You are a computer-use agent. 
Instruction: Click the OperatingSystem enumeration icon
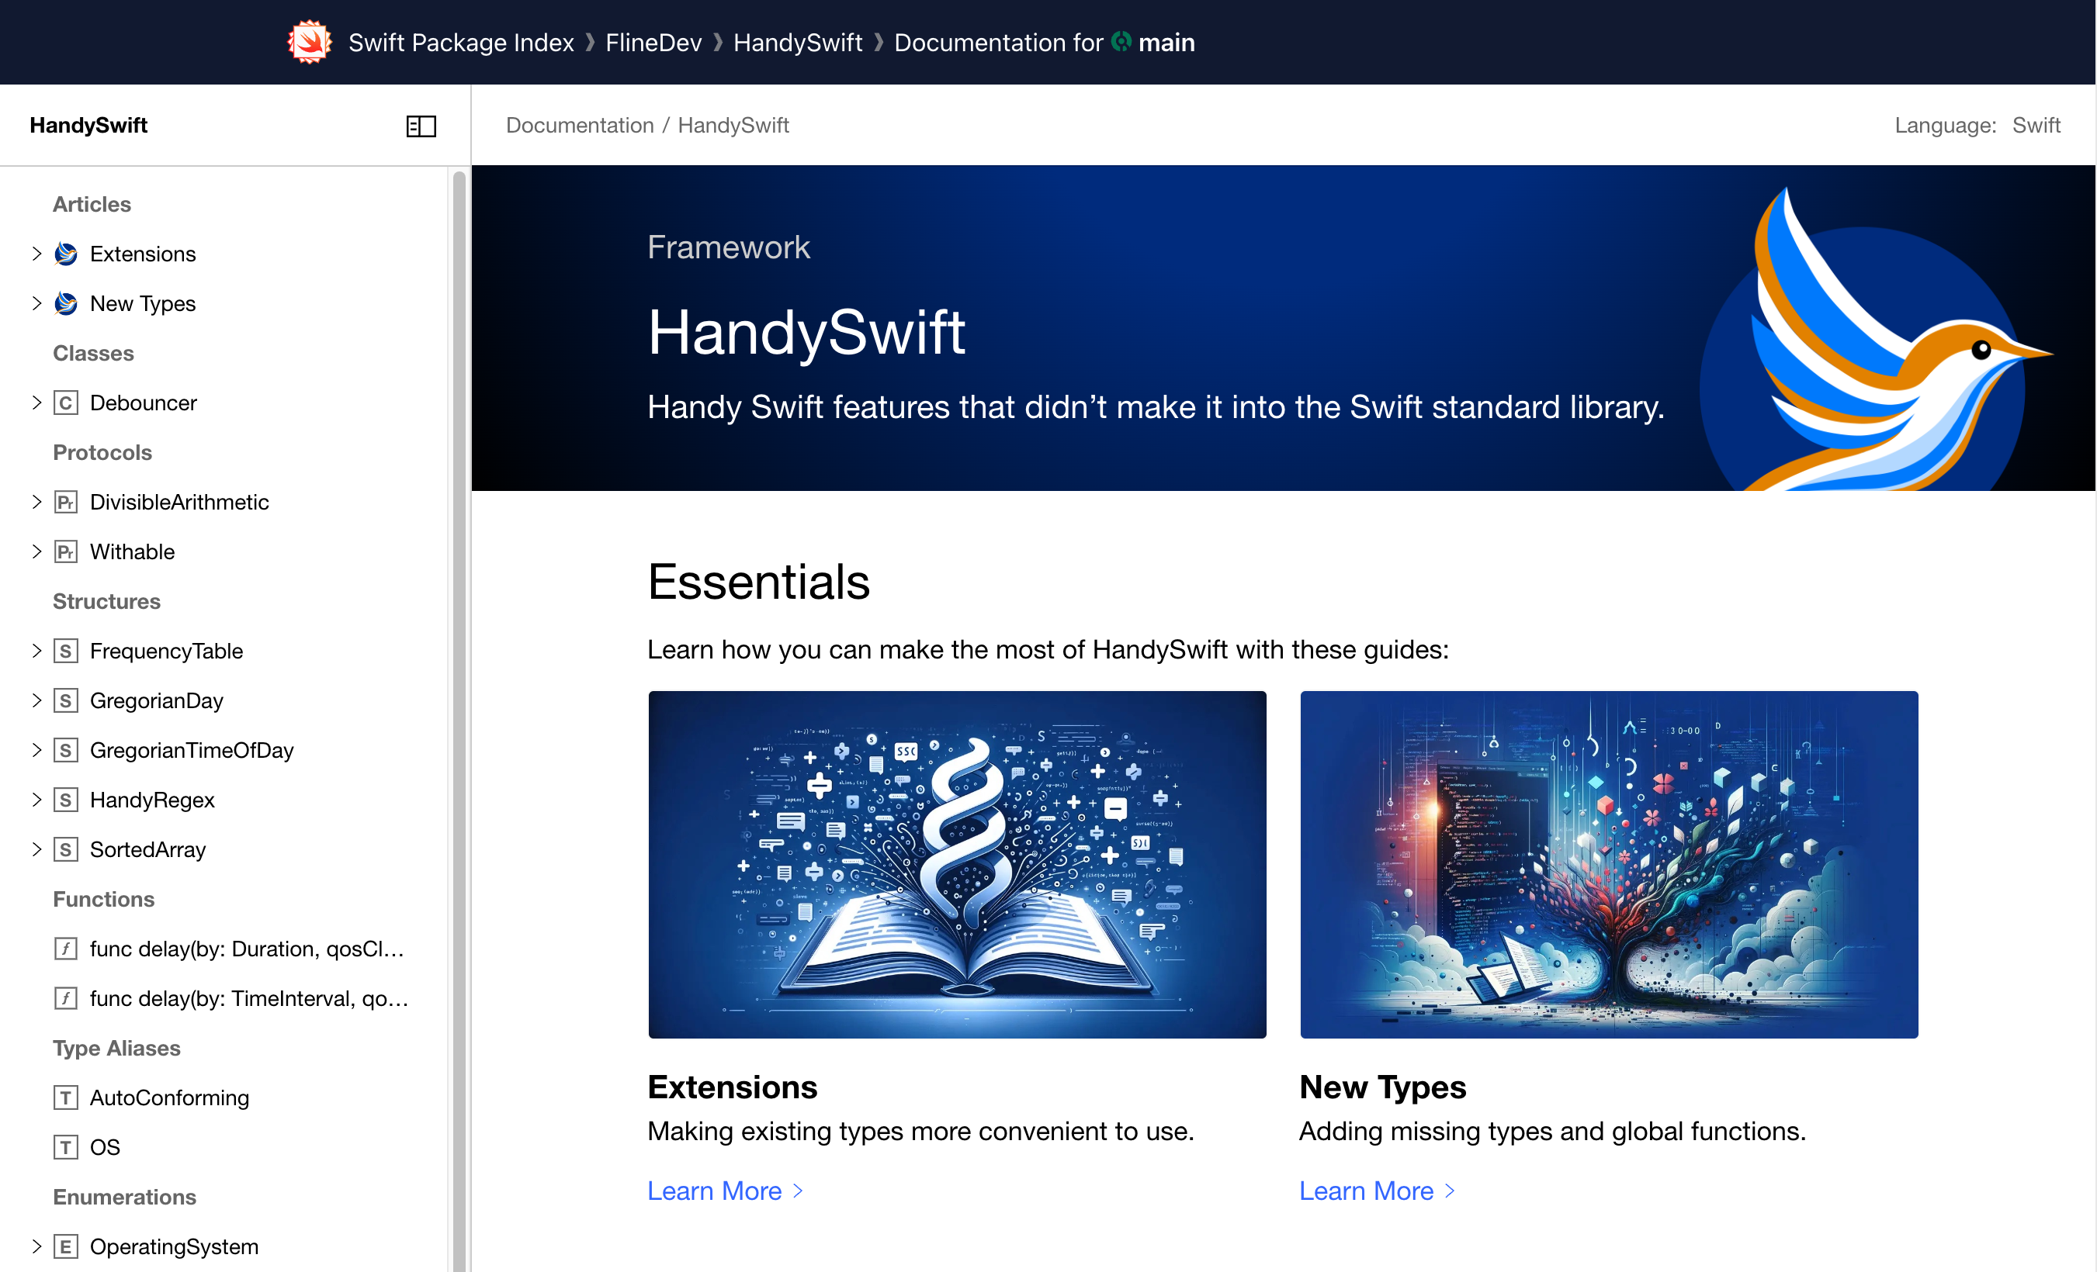(66, 1246)
